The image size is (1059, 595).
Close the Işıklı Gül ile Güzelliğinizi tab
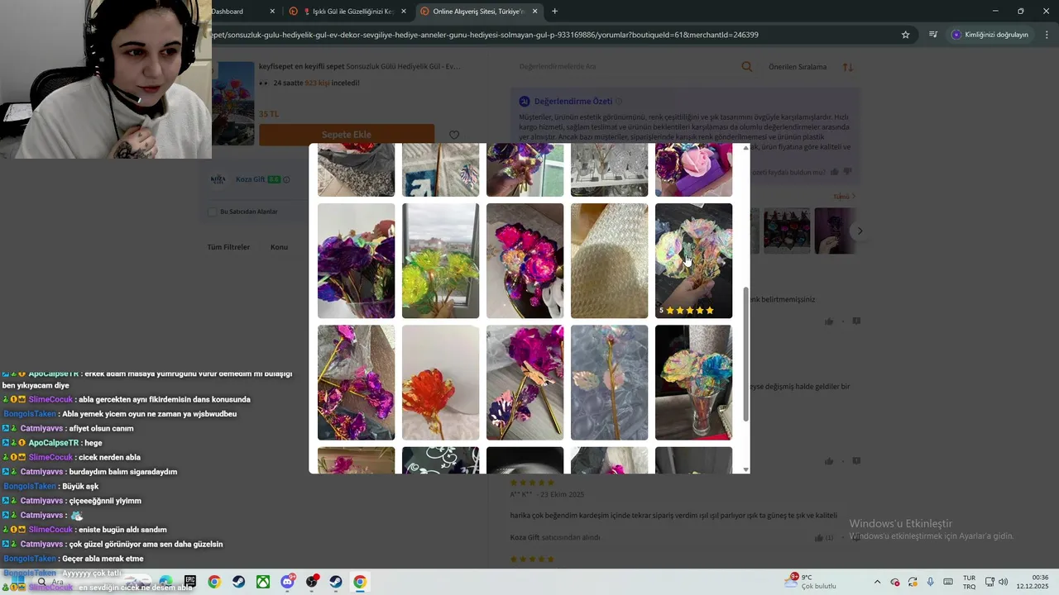point(404,12)
